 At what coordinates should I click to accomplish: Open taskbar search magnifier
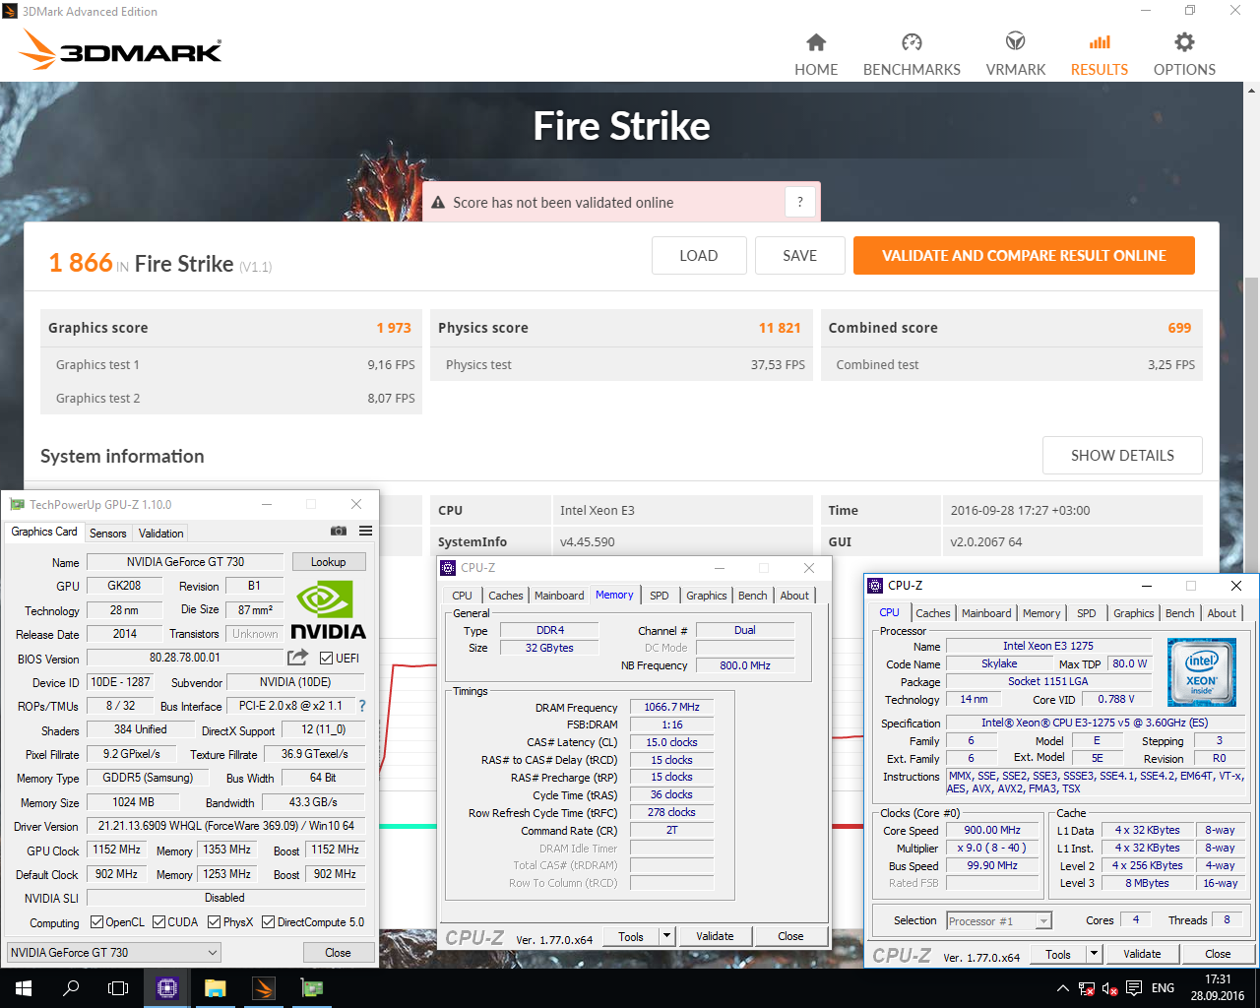pos(71,988)
